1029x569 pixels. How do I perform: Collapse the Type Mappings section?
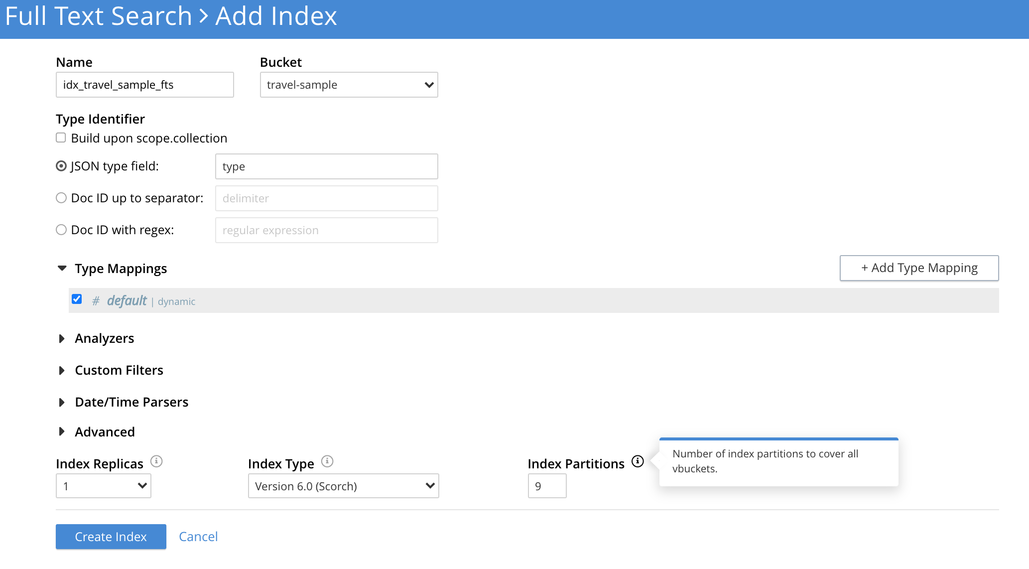(62, 269)
